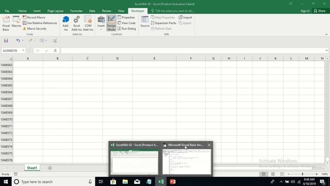Click the 100% zoom level
The height and width of the screenshot is (186, 330).
pos(324,174)
